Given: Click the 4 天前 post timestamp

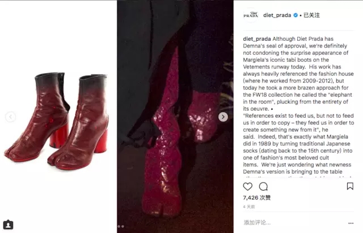Looking at the screenshot, I should pyautogui.click(x=249, y=206).
